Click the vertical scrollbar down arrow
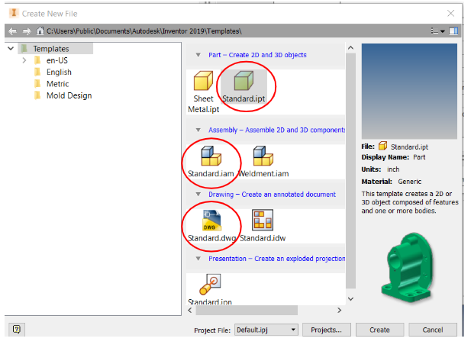This screenshot has width=471, height=348. click(350, 298)
